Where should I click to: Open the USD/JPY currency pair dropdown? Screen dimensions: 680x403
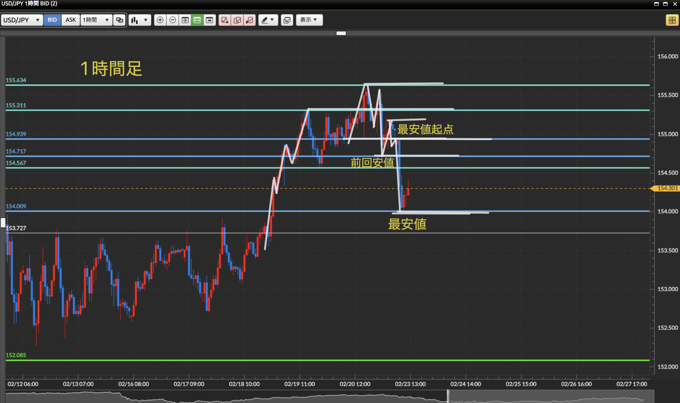22,20
